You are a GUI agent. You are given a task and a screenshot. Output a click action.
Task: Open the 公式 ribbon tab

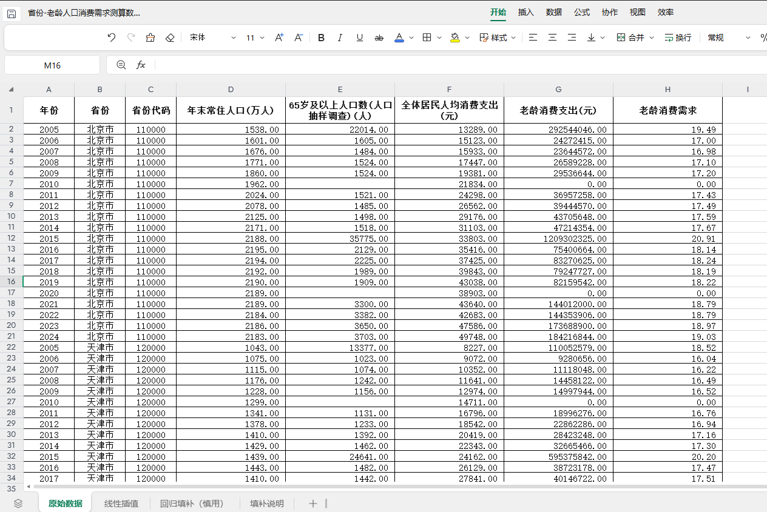tap(582, 12)
